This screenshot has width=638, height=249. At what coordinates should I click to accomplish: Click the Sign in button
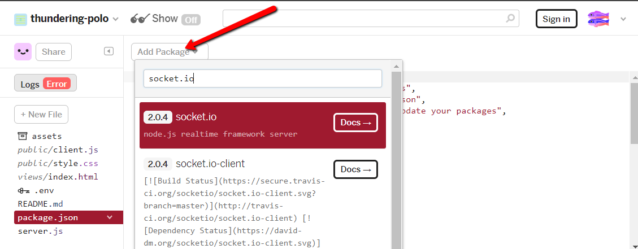click(x=556, y=19)
